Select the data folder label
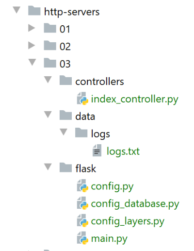Image resolution: width=194 pixels, height=251 pixels. click(x=85, y=117)
